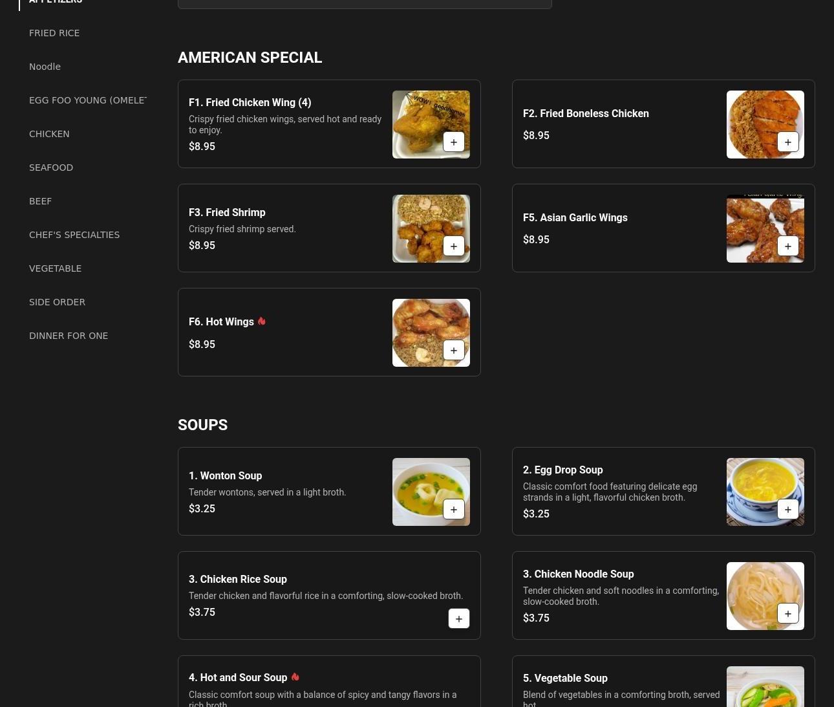Add 2. Egg Drop Soup using plus button
834x707 pixels.
click(788, 510)
